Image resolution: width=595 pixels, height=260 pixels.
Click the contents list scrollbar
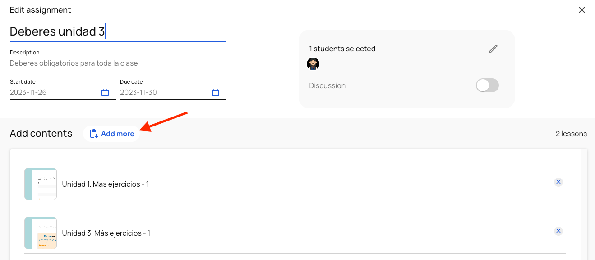(x=584, y=202)
